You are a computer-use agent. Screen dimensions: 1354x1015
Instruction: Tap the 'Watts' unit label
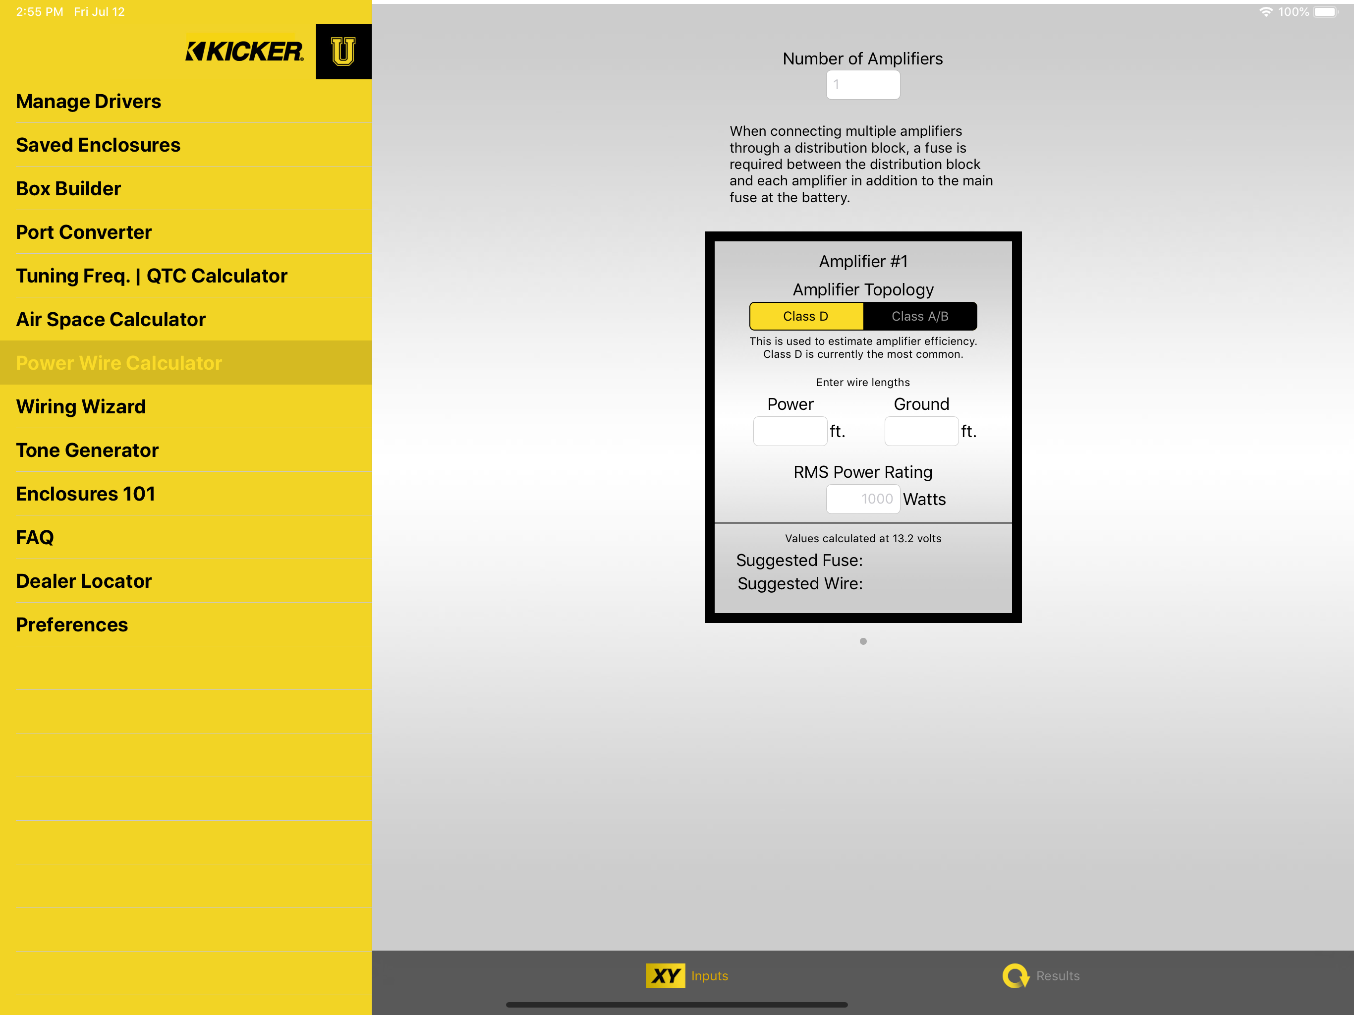pos(924,500)
